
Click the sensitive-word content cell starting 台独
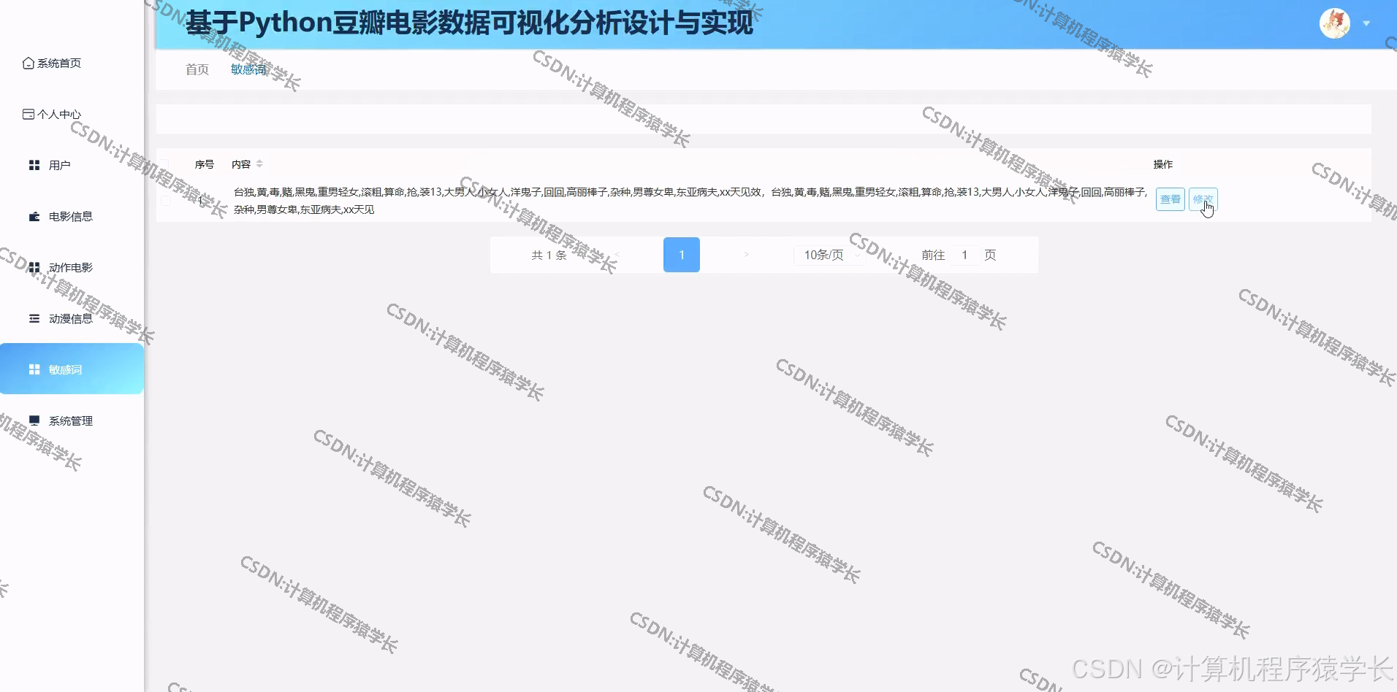point(690,201)
